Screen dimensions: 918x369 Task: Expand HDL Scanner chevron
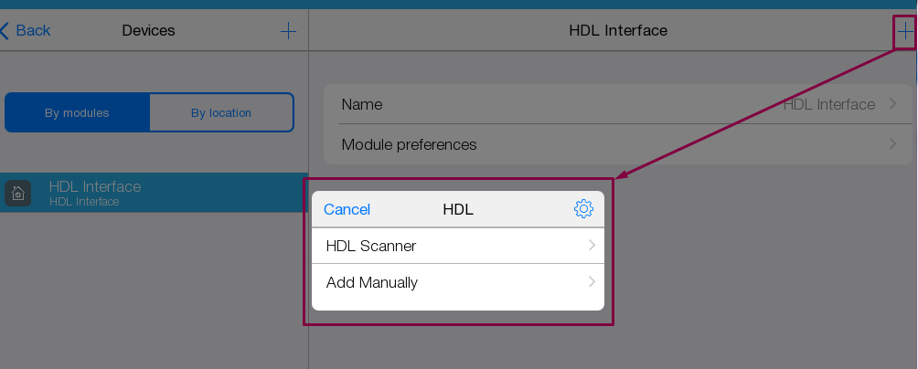pos(592,246)
